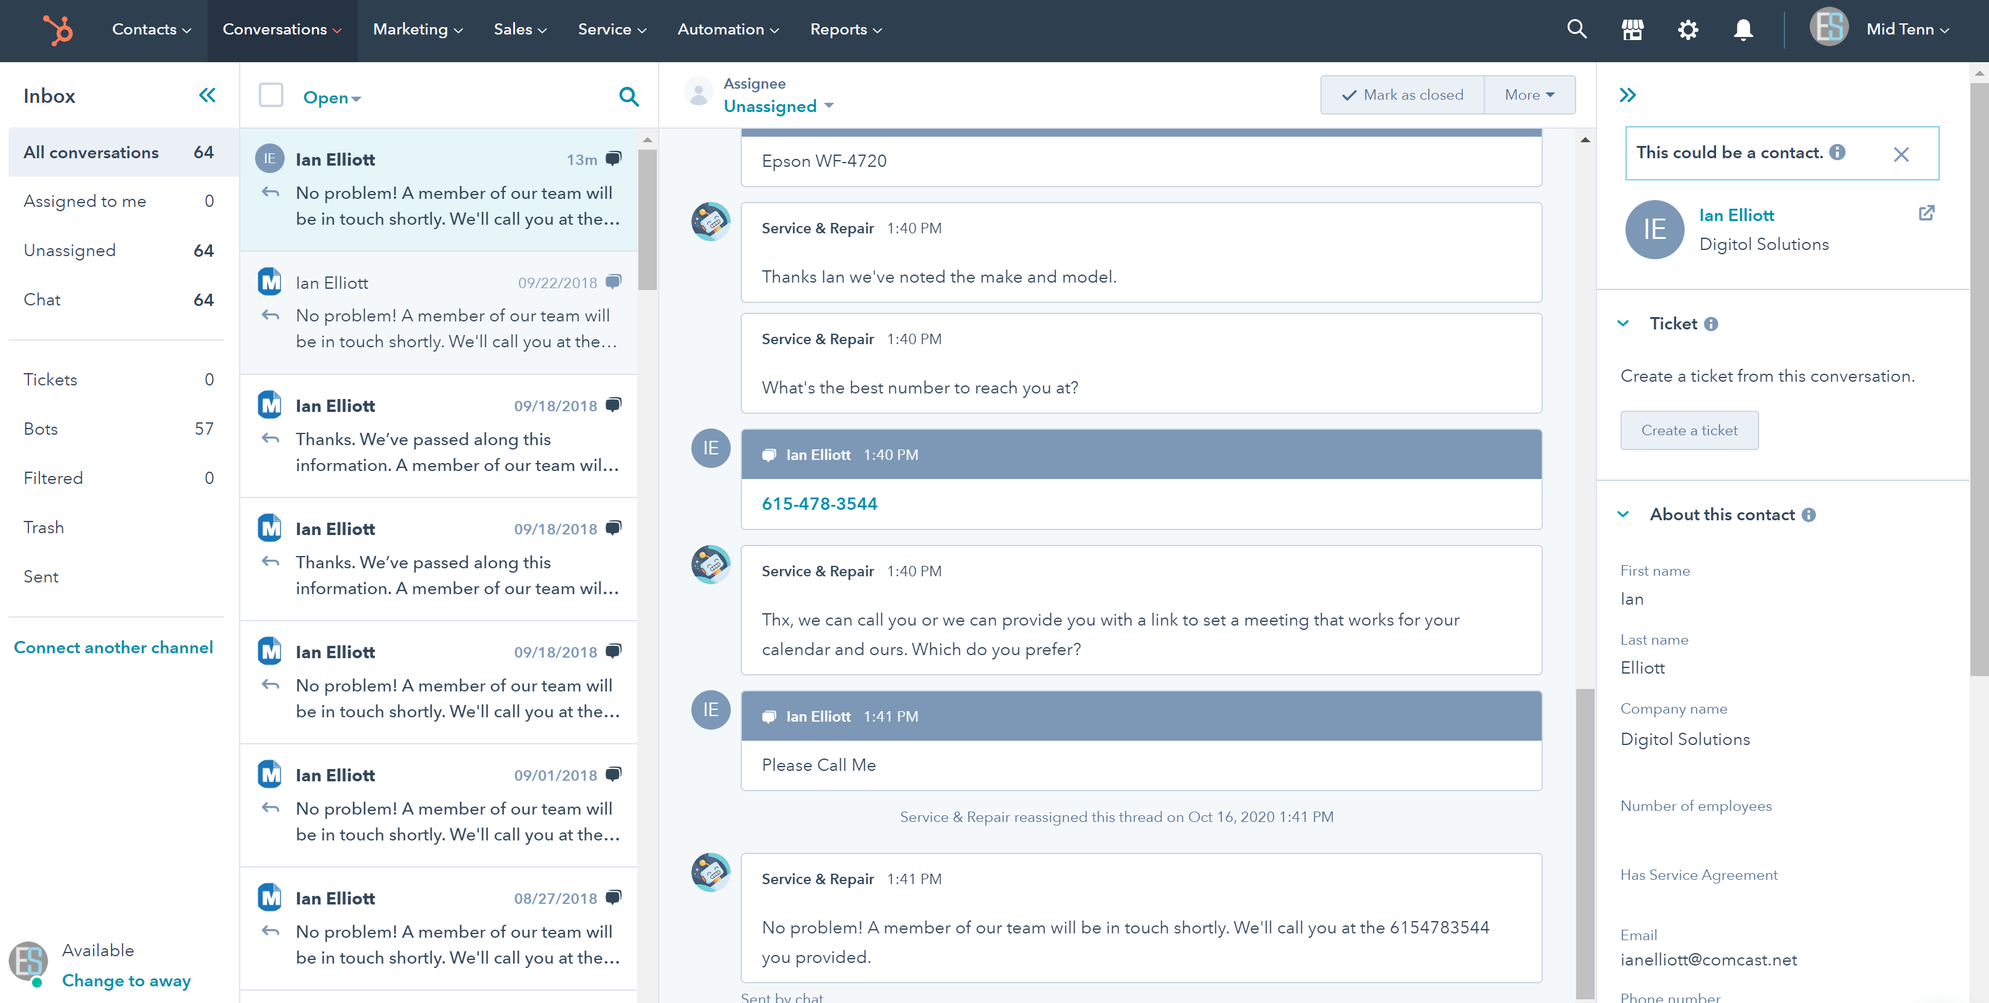Switch to Unassigned conversations filter
Image resolution: width=1989 pixels, height=1003 pixels.
[x=69, y=249]
